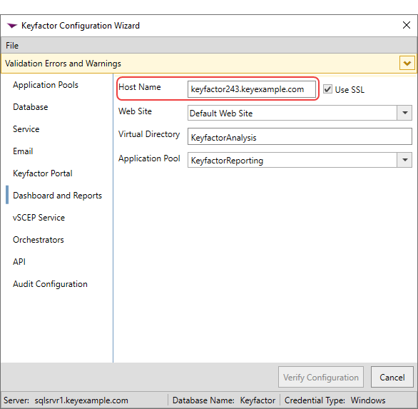Screen dimensions: 418x409
Task: Click the Virtual Directory text field
Action: coord(300,136)
